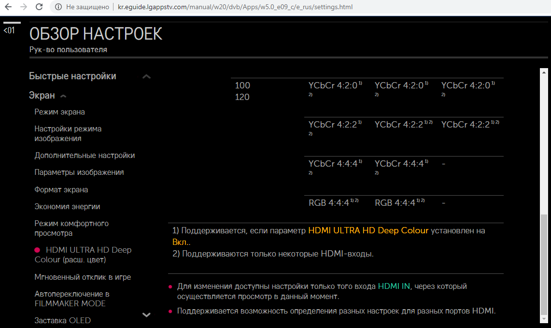Click the browser forward arrow
This screenshot has height=328, width=551.
[24, 7]
